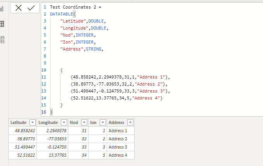263x166 pixels.
Task: Click the Nod cell with value 33
Action: 78,147
